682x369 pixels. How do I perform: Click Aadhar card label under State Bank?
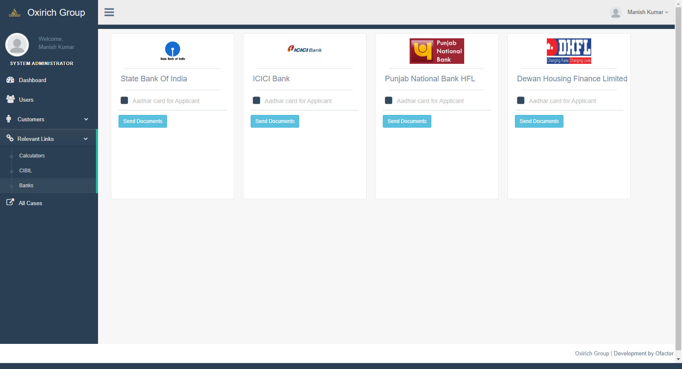[166, 101]
